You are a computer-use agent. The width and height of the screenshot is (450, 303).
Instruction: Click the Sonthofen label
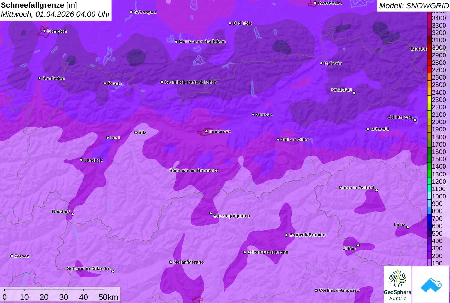(53, 79)
